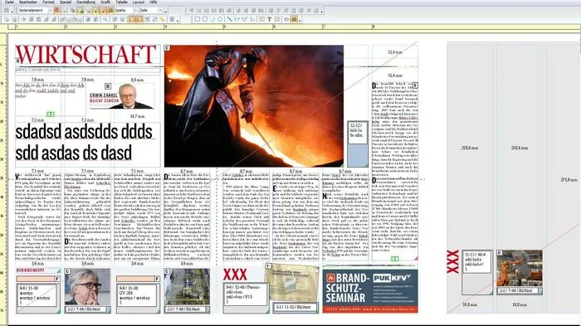The height and width of the screenshot is (326, 581).
Task: Click the U marker on the furnace photo
Action: click(167, 48)
